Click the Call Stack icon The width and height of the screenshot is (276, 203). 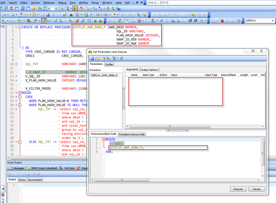tap(61, 168)
